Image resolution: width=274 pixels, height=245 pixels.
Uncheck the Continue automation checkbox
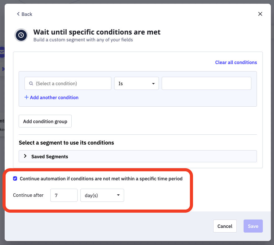pos(15,179)
